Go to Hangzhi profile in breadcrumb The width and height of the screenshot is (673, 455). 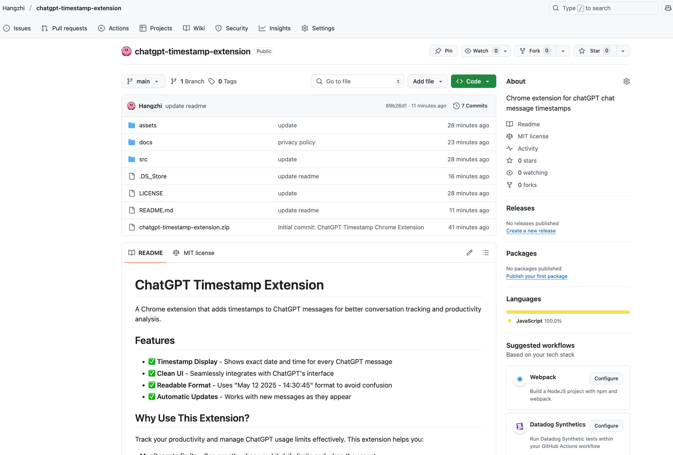pyautogui.click(x=14, y=8)
